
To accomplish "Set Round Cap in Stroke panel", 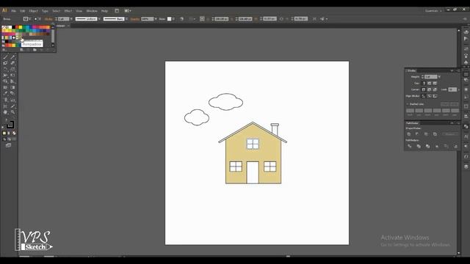I will pyautogui.click(x=429, y=83).
